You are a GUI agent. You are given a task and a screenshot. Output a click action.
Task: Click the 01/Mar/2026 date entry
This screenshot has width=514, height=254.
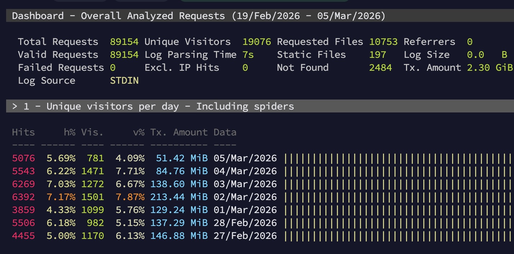(245, 210)
